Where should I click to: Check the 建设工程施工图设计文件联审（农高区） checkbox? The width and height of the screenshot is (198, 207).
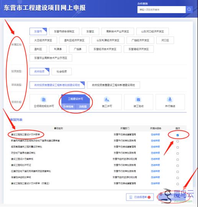point(178,184)
